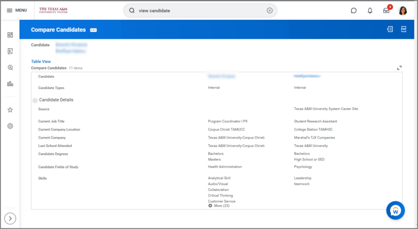This screenshot has width=418, height=229.
Task: Expand the left sidebar with arrow button
Action: coord(10,218)
